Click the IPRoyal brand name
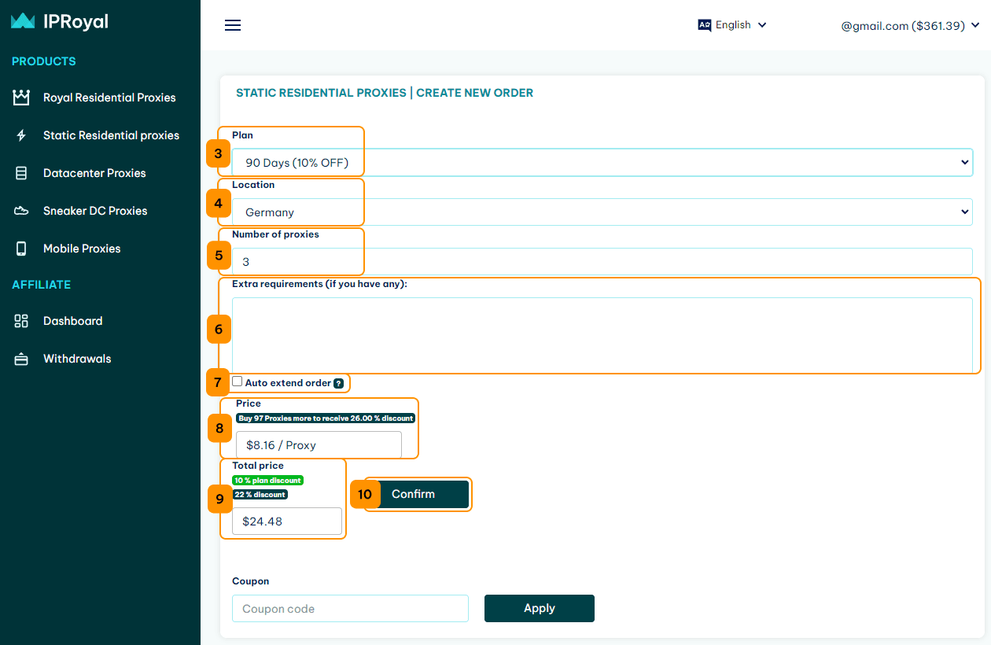This screenshot has width=991, height=645. click(x=76, y=22)
